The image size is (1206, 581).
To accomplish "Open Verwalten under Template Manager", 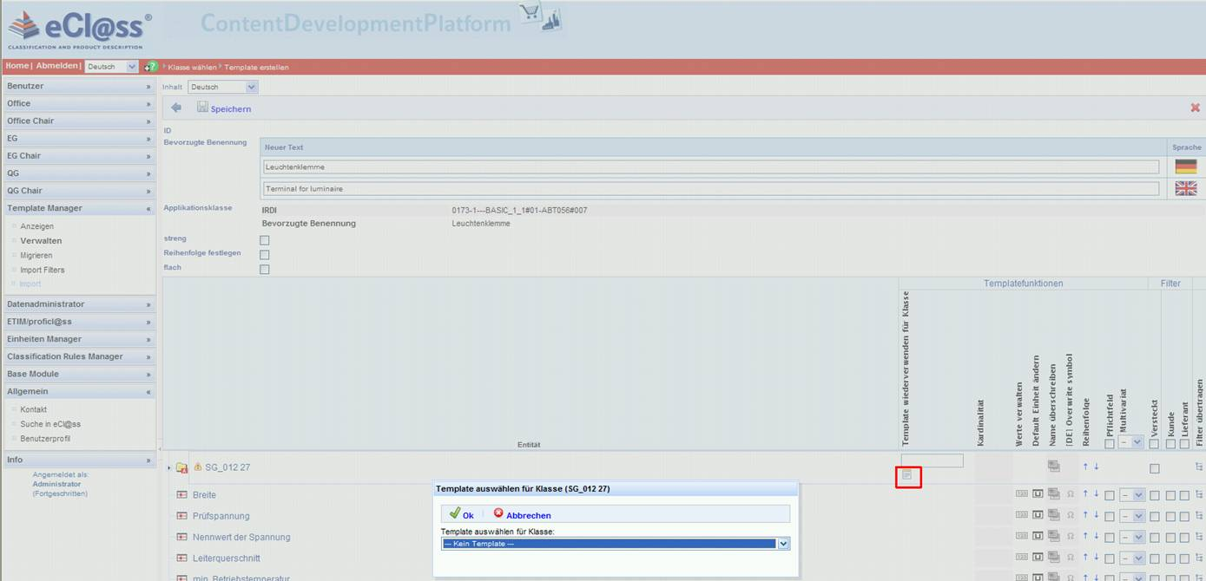I will coord(41,241).
